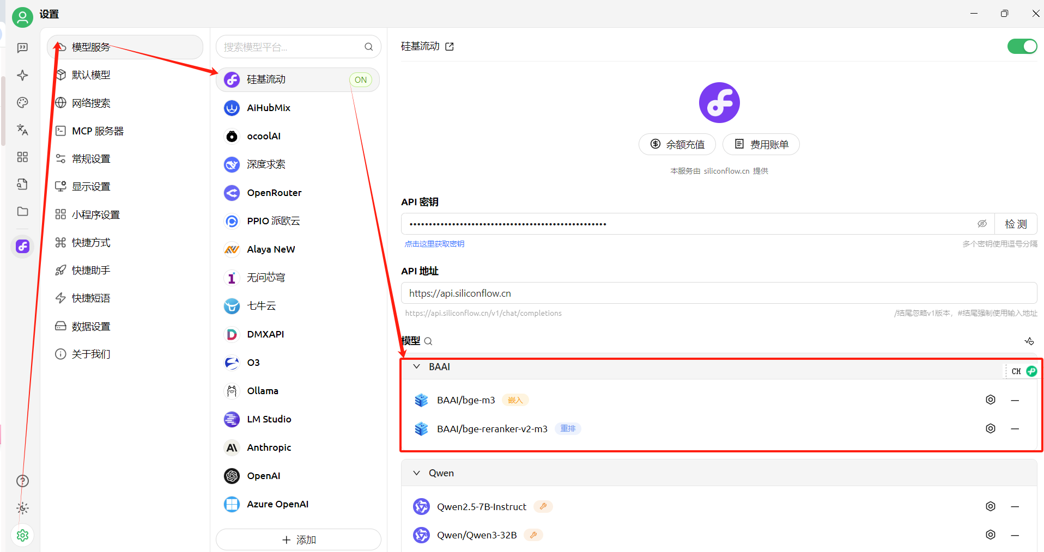This screenshot has width=1044, height=552.
Task: Select the ocoolAI provider
Action: [298, 136]
